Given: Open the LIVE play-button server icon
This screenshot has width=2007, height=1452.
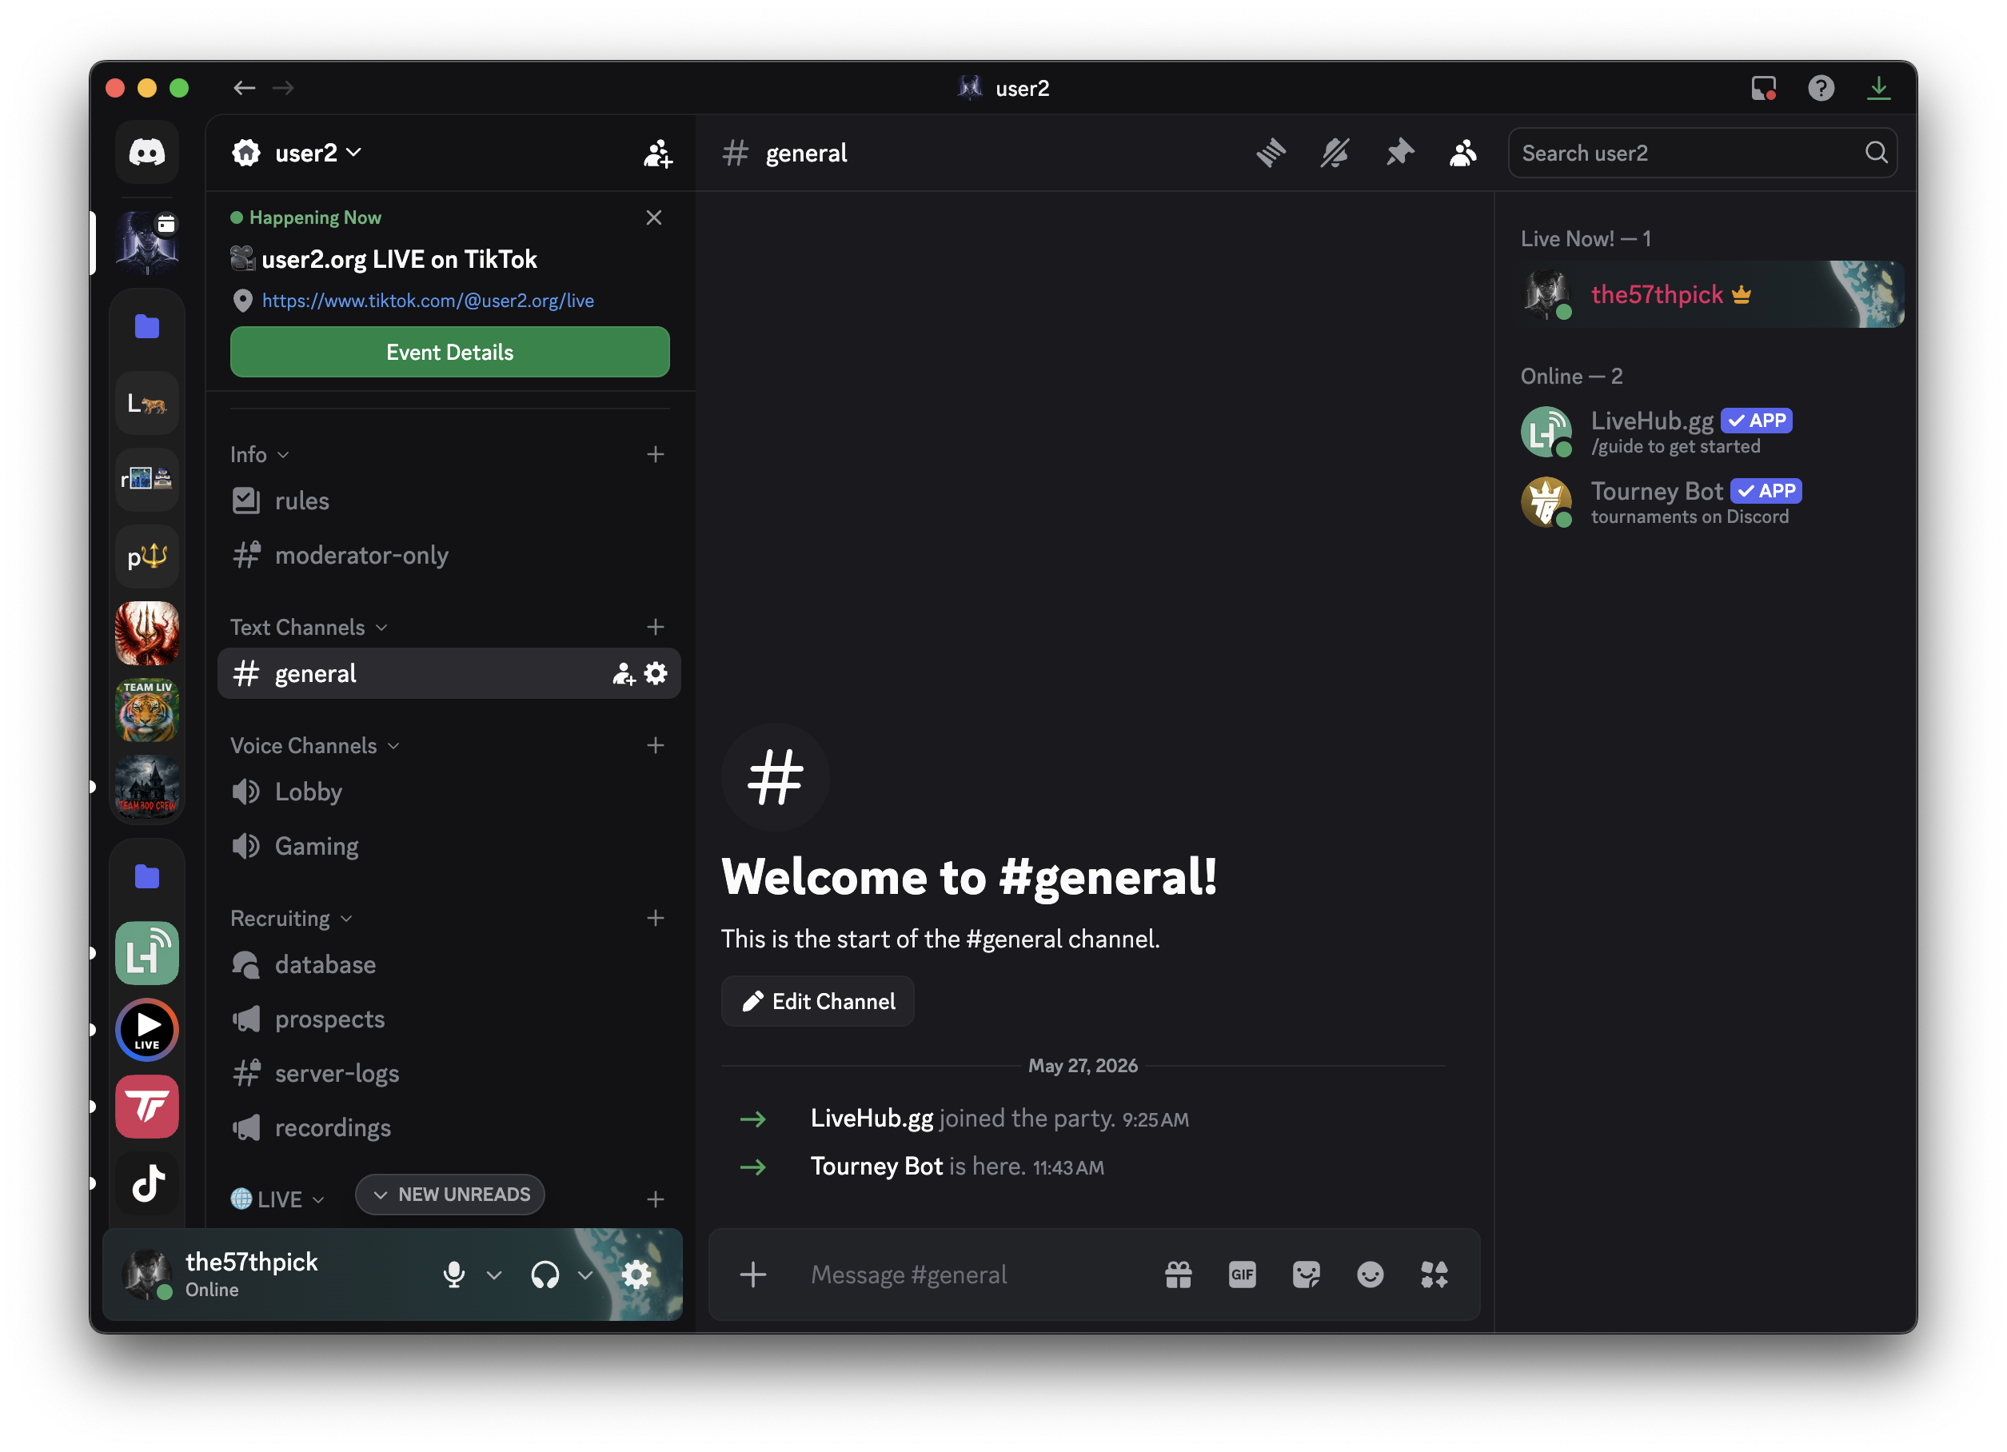Looking at the screenshot, I should tap(147, 1029).
